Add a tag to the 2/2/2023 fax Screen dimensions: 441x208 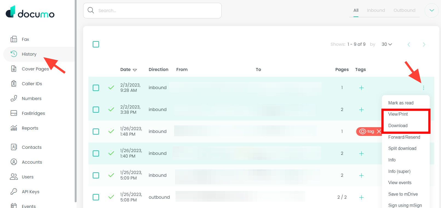pyautogui.click(x=361, y=110)
